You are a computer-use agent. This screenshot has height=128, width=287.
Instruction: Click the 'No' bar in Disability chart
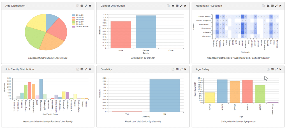165,95
